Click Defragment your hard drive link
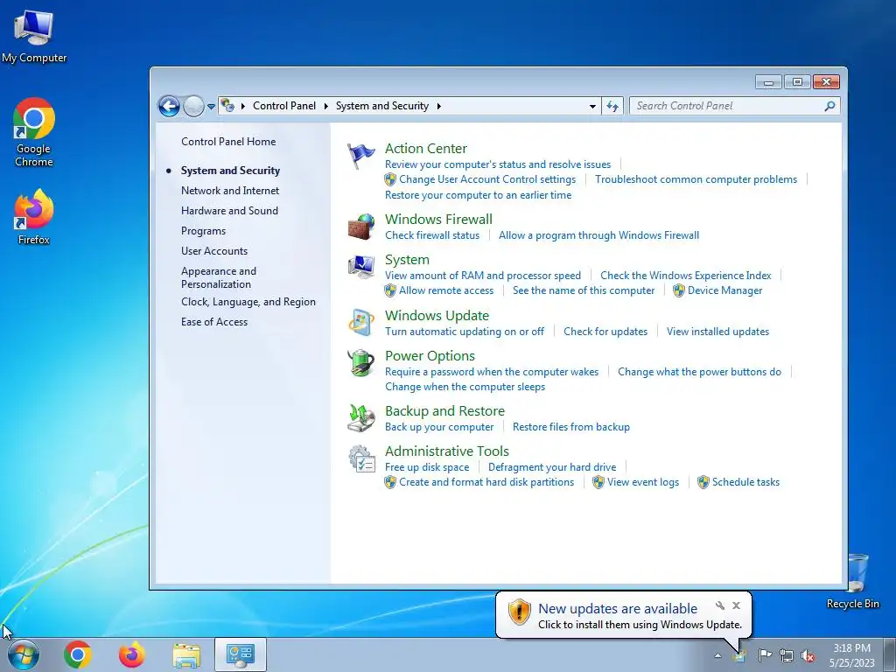Image resolution: width=896 pixels, height=672 pixels. (552, 467)
